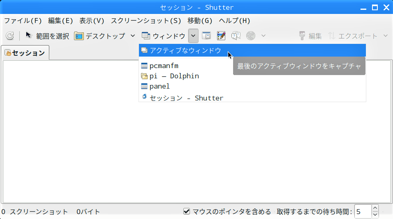Select pcmanfm window from the list

(x=252, y=66)
